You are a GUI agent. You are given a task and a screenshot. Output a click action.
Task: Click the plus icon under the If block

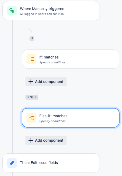pos(31,82)
